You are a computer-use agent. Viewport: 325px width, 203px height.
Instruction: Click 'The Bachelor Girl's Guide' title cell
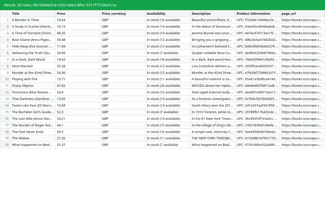(33, 112)
